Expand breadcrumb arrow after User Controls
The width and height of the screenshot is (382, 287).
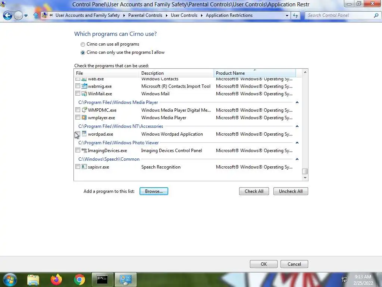[x=202, y=15]
